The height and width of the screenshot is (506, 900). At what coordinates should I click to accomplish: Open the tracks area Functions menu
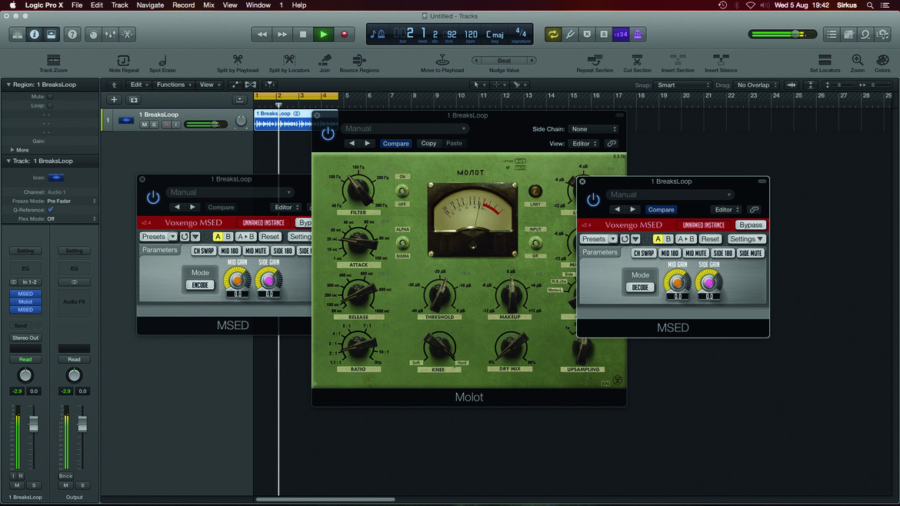pyautogui.click(x=175, y=85)
